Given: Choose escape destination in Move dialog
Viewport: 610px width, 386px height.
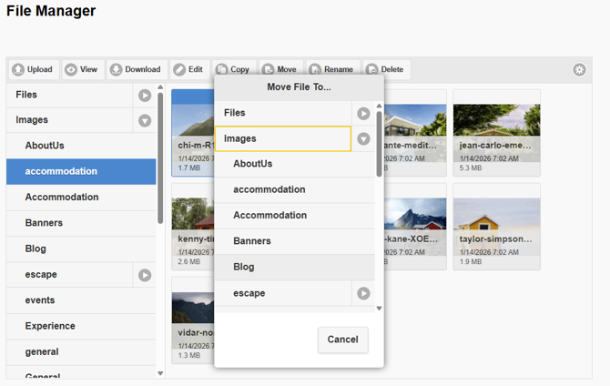Looking at the screenshot, I should (283, 293).
